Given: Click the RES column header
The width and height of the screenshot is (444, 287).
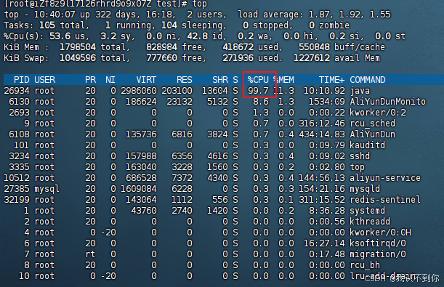Looking at the screenshot, I should coord(185,80).
